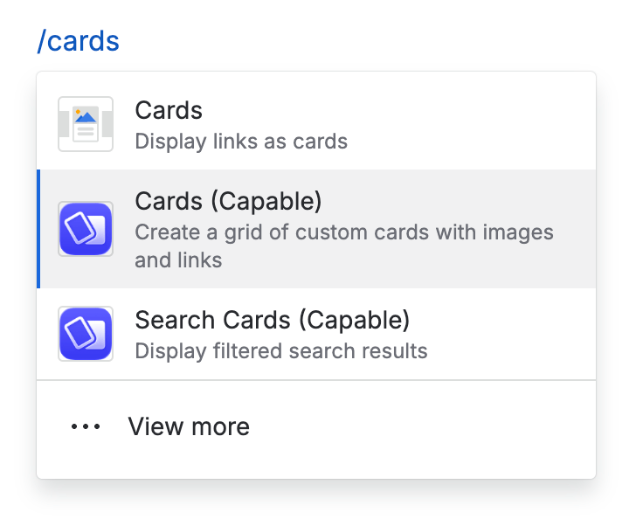
Task: Click the blue Cards (Capable) icon
Action: click(86, 229)
